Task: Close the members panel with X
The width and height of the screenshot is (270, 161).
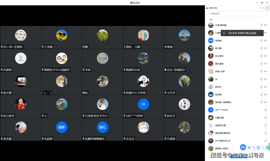Action: 263,8
